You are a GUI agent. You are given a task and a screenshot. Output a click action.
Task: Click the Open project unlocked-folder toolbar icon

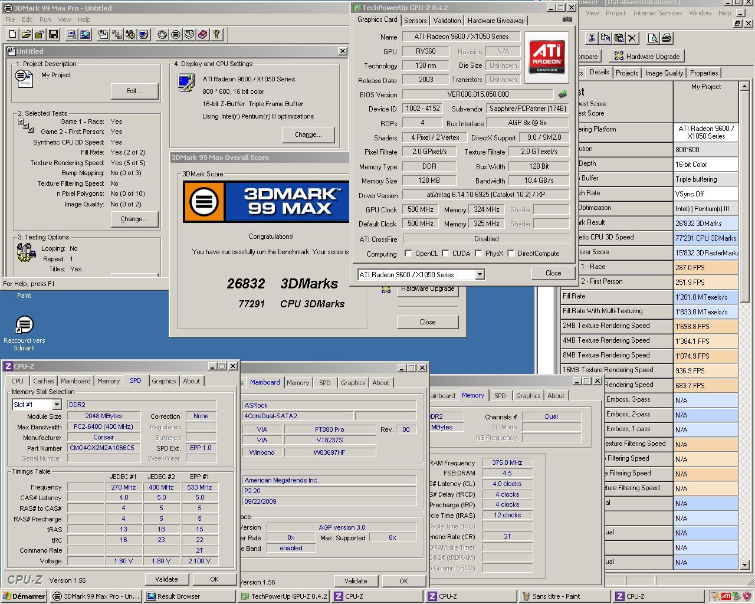coord(40,35)
